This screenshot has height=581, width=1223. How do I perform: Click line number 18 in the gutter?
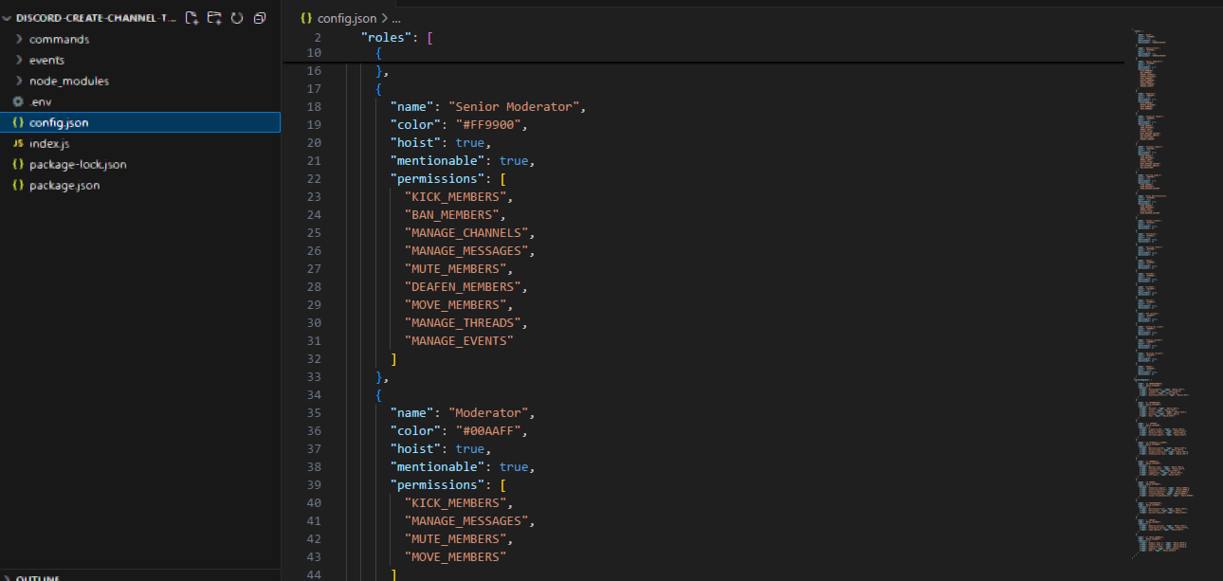314,106
